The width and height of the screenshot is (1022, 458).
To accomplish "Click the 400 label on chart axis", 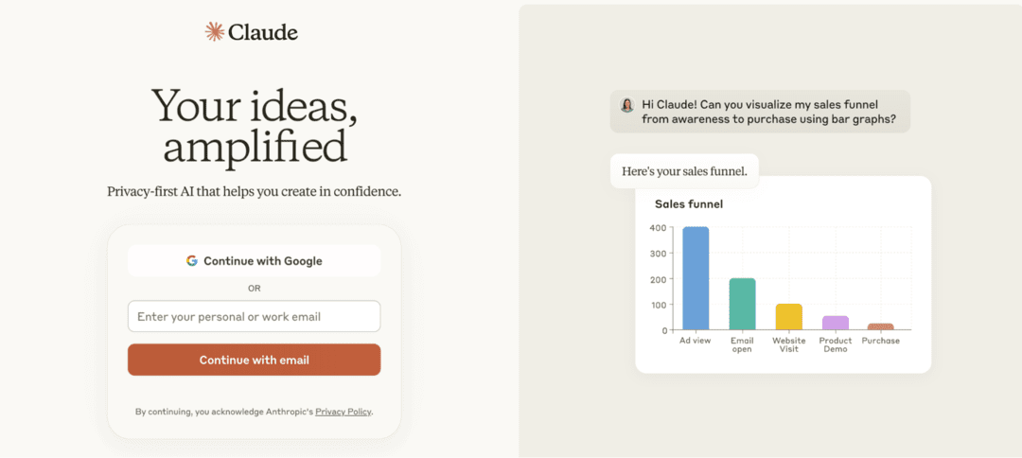I will click(658, 228).
